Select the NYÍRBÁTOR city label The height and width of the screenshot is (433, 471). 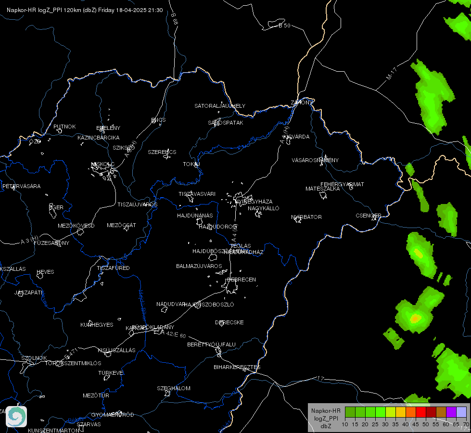[x=306, y=217]
